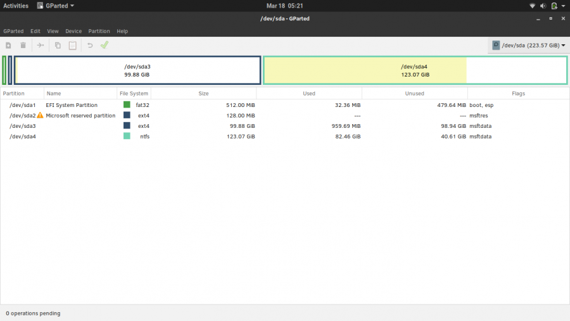Select the /dev/sda4 block in disk map
Viewport: 570px width, 321px height.
tap(415, 70)
